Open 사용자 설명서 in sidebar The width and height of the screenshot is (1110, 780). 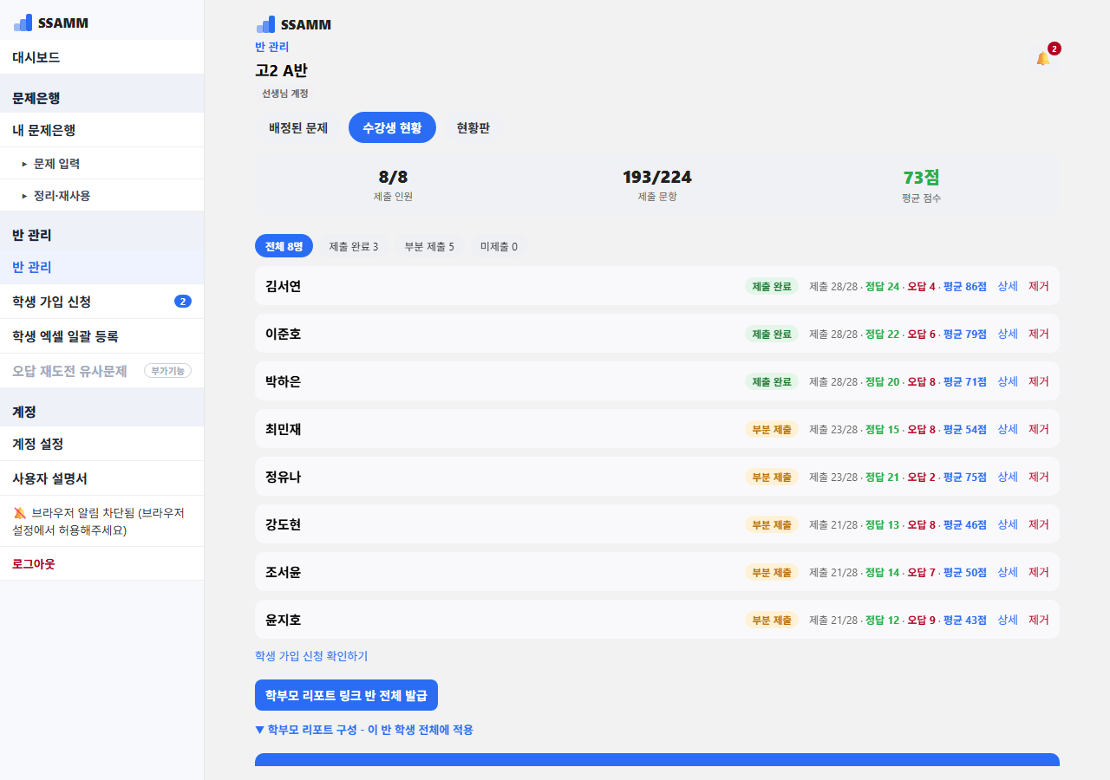(101, 478)
